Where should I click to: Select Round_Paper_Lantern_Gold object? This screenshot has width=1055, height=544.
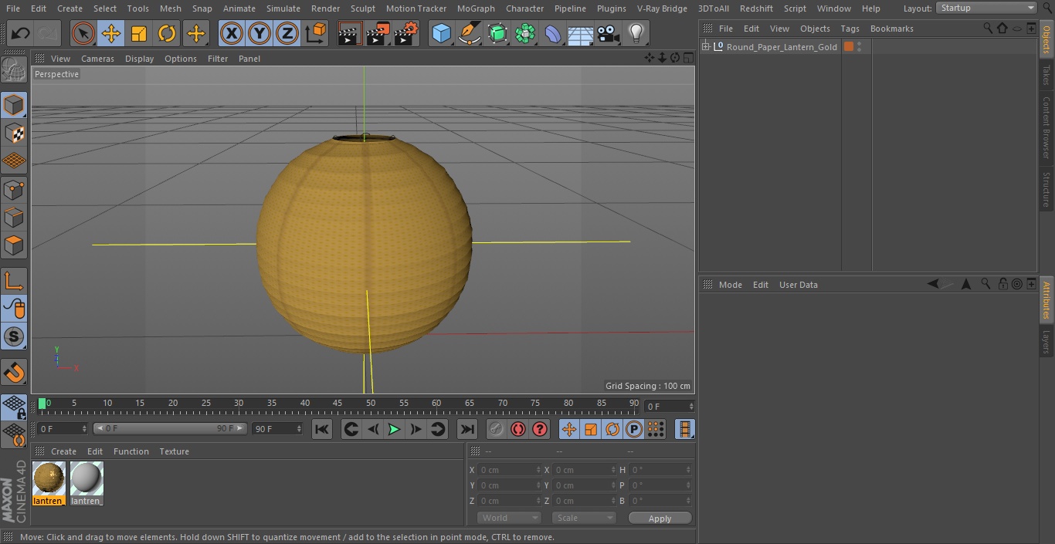[782, 47]
